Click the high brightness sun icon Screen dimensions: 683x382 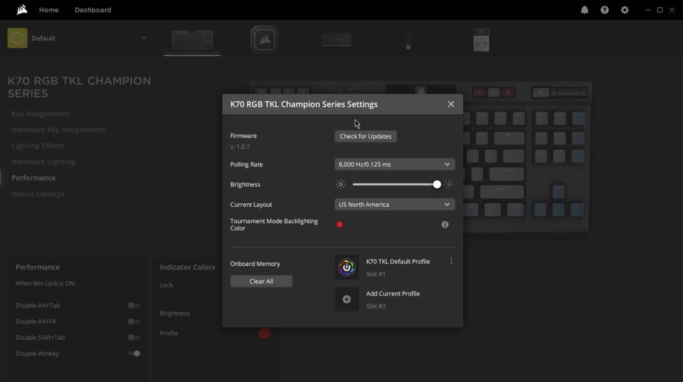tap(449, 184)
